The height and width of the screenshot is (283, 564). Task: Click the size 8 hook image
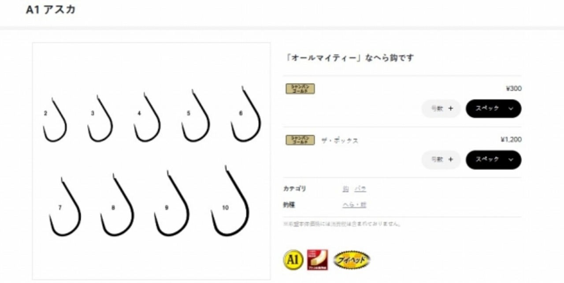(117, 205)
